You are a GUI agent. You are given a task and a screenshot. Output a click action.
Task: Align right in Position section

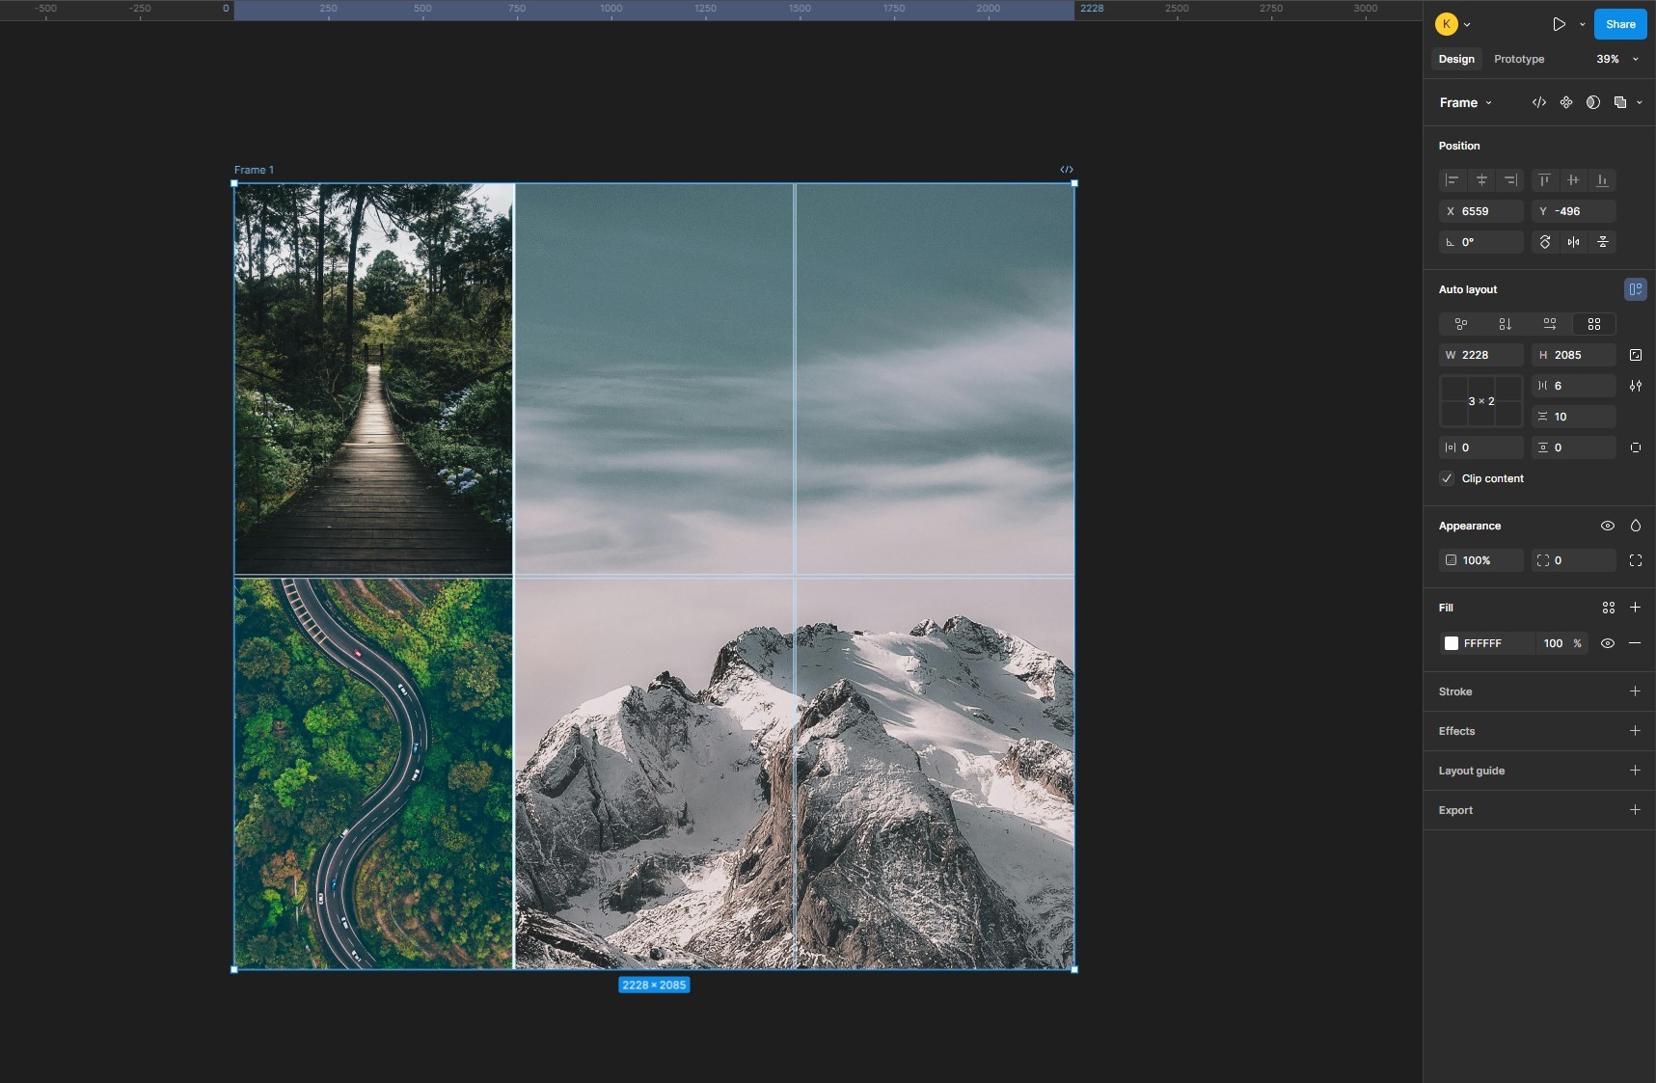click(x=1510, y=180)
